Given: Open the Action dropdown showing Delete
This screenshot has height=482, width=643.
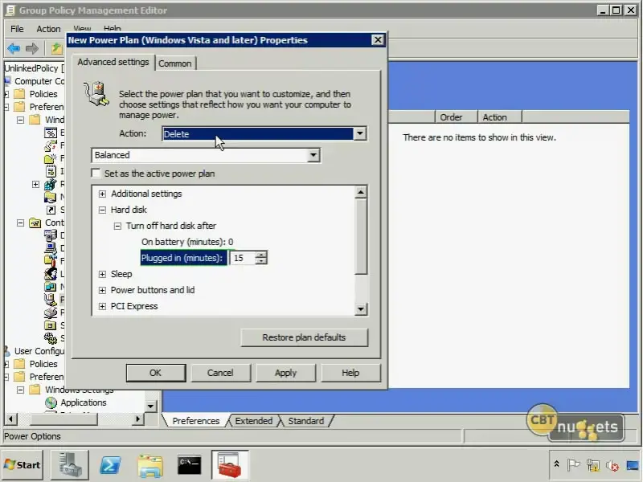Looking at the screenshot, I should [359, 133].
